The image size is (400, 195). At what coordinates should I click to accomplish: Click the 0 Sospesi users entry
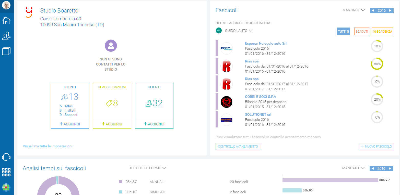(68, 115)
